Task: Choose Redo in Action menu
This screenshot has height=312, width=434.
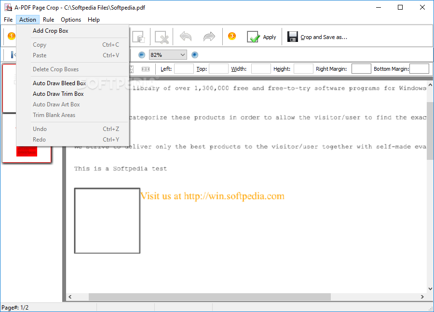Action: 73,140
